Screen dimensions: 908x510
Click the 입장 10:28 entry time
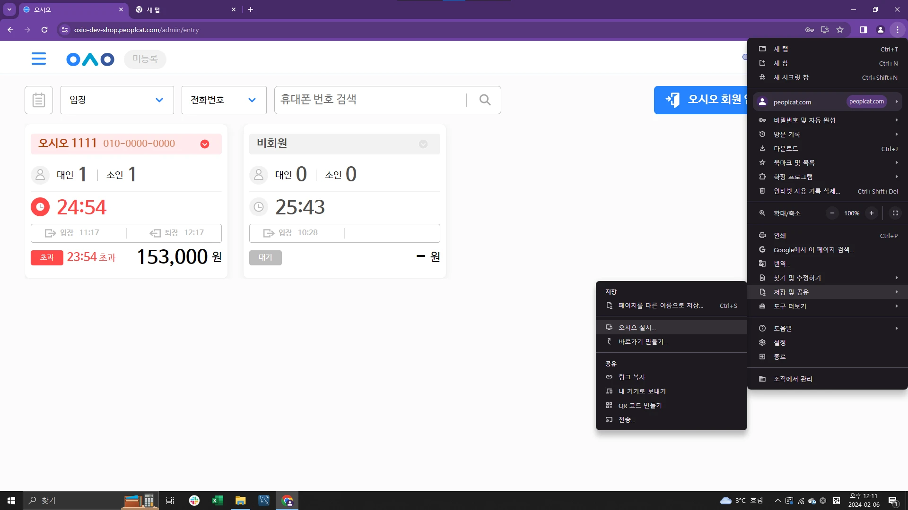pyautogui.click(x=290, y=233)
